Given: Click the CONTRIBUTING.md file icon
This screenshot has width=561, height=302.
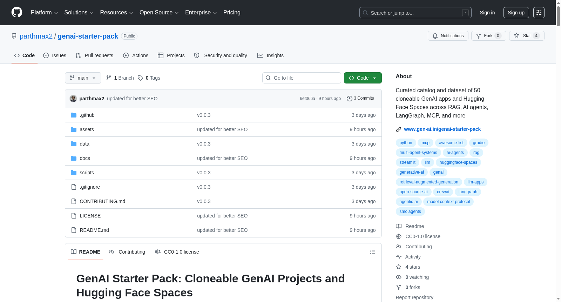Looking at the screenshot, I should (74, 201).
